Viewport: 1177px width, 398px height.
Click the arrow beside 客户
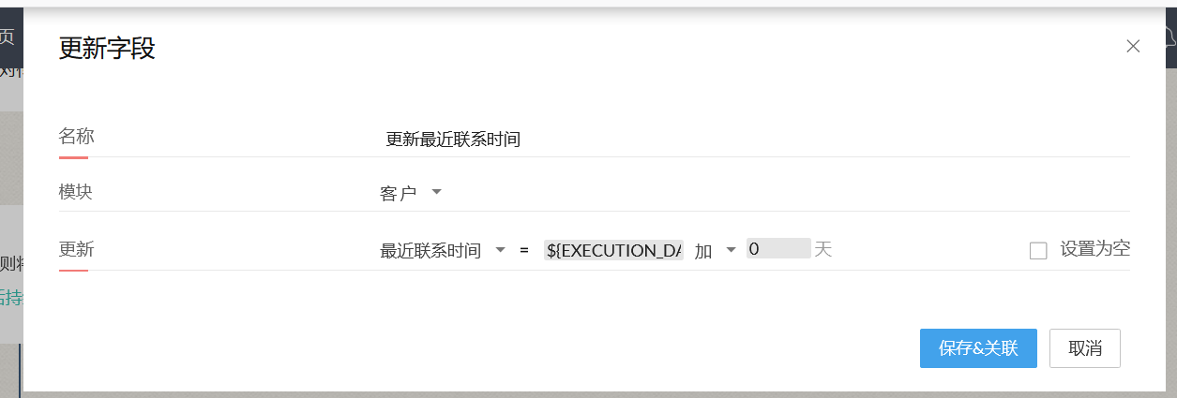pyautogui.click(x=436, y=193)
